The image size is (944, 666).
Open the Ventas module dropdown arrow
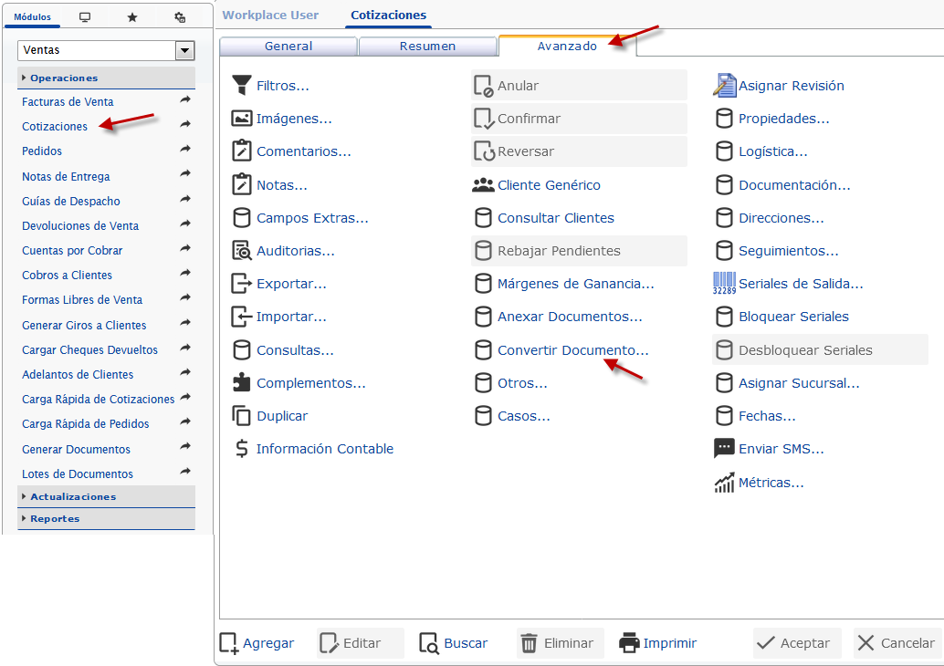click(x=184, y=50)
